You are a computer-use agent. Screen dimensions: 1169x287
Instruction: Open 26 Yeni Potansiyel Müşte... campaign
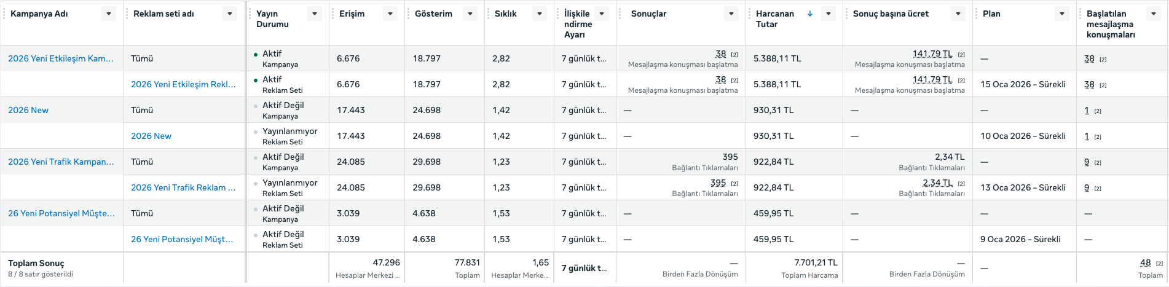point(61,213)
